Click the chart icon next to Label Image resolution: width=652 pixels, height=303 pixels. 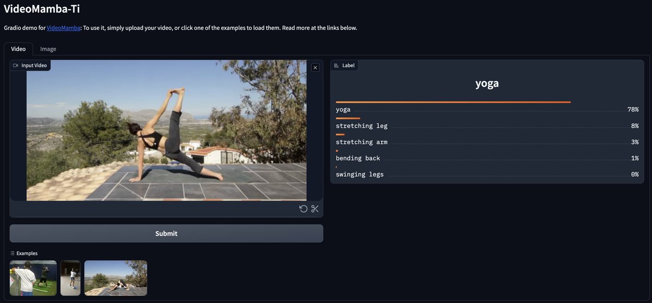337,65
